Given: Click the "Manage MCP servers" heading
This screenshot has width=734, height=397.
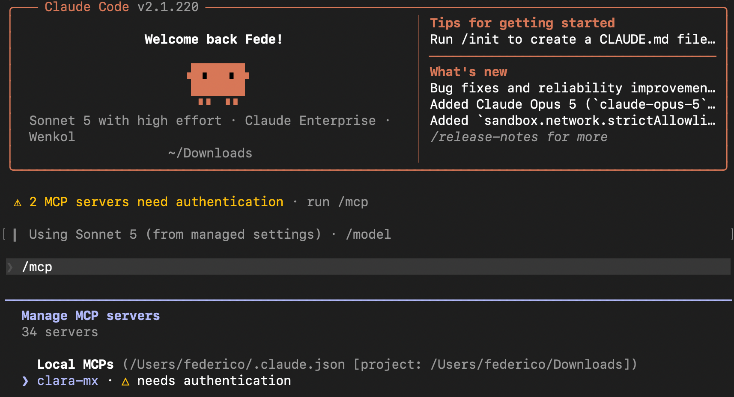Looking at the screenshot, I should tap(91, 316).
